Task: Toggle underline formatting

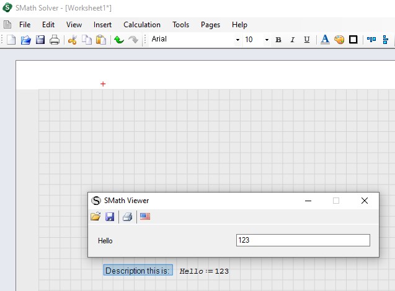Action: [306, 40]
